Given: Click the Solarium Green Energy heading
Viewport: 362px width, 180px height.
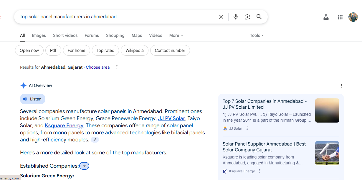Looking at the screenshot, I should coord(47,176).
